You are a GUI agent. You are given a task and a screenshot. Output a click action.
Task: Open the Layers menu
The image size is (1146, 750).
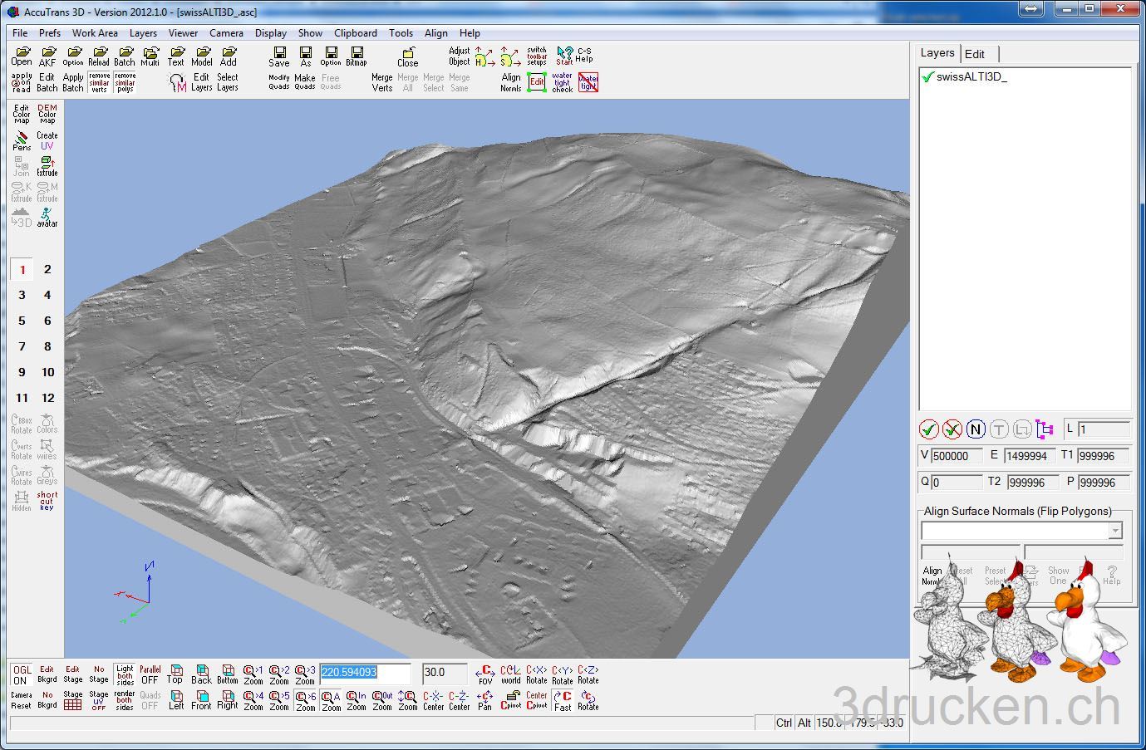point(143,33)
